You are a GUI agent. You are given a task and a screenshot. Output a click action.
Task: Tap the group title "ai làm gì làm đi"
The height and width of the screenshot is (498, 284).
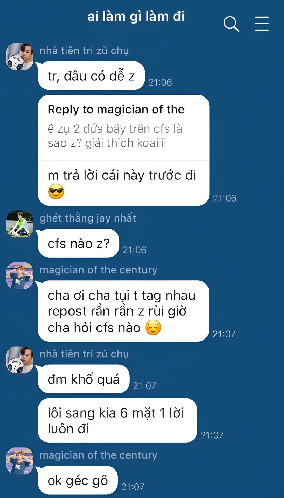(136, 17)
